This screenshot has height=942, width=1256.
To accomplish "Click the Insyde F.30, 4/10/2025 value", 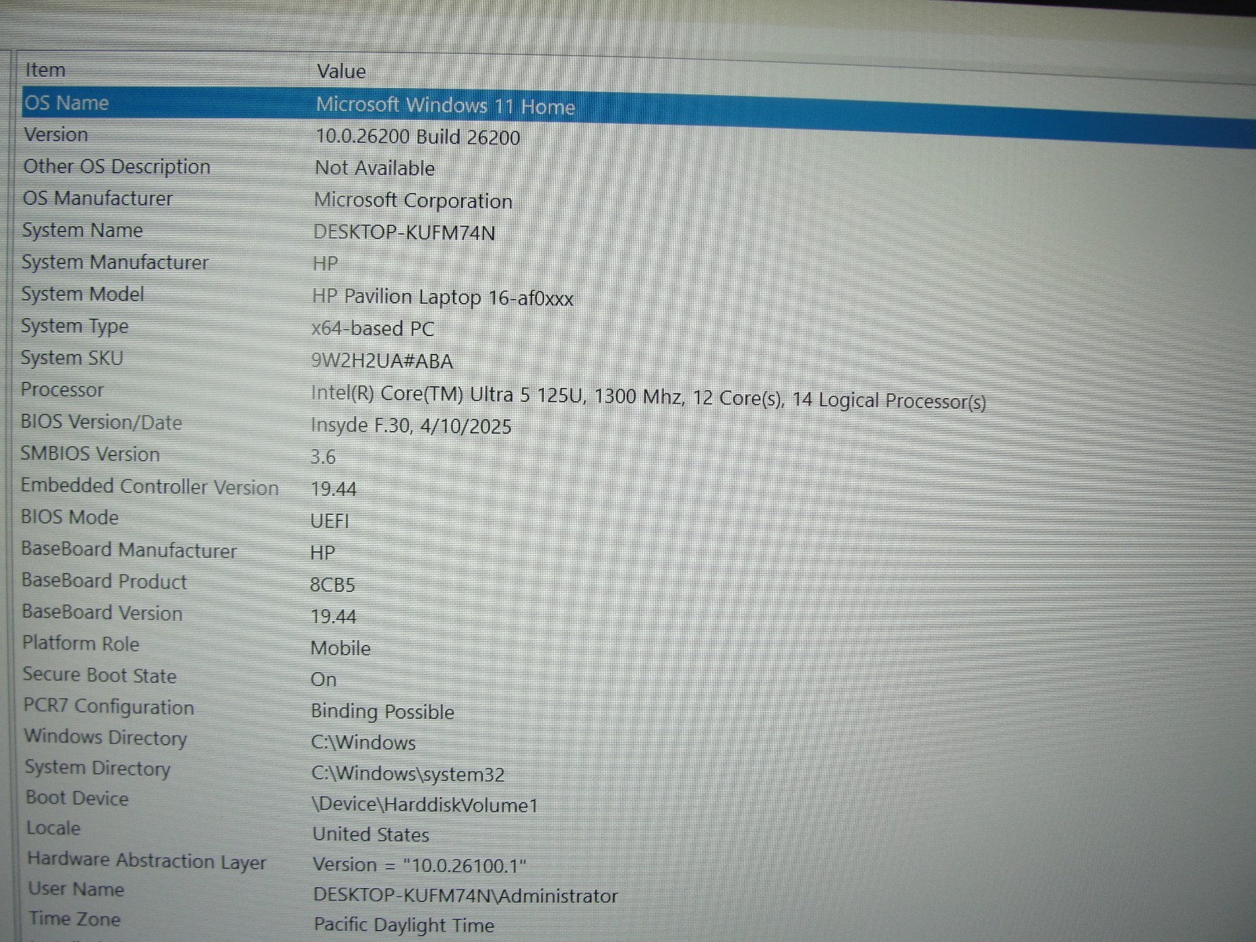I will 411,426.
